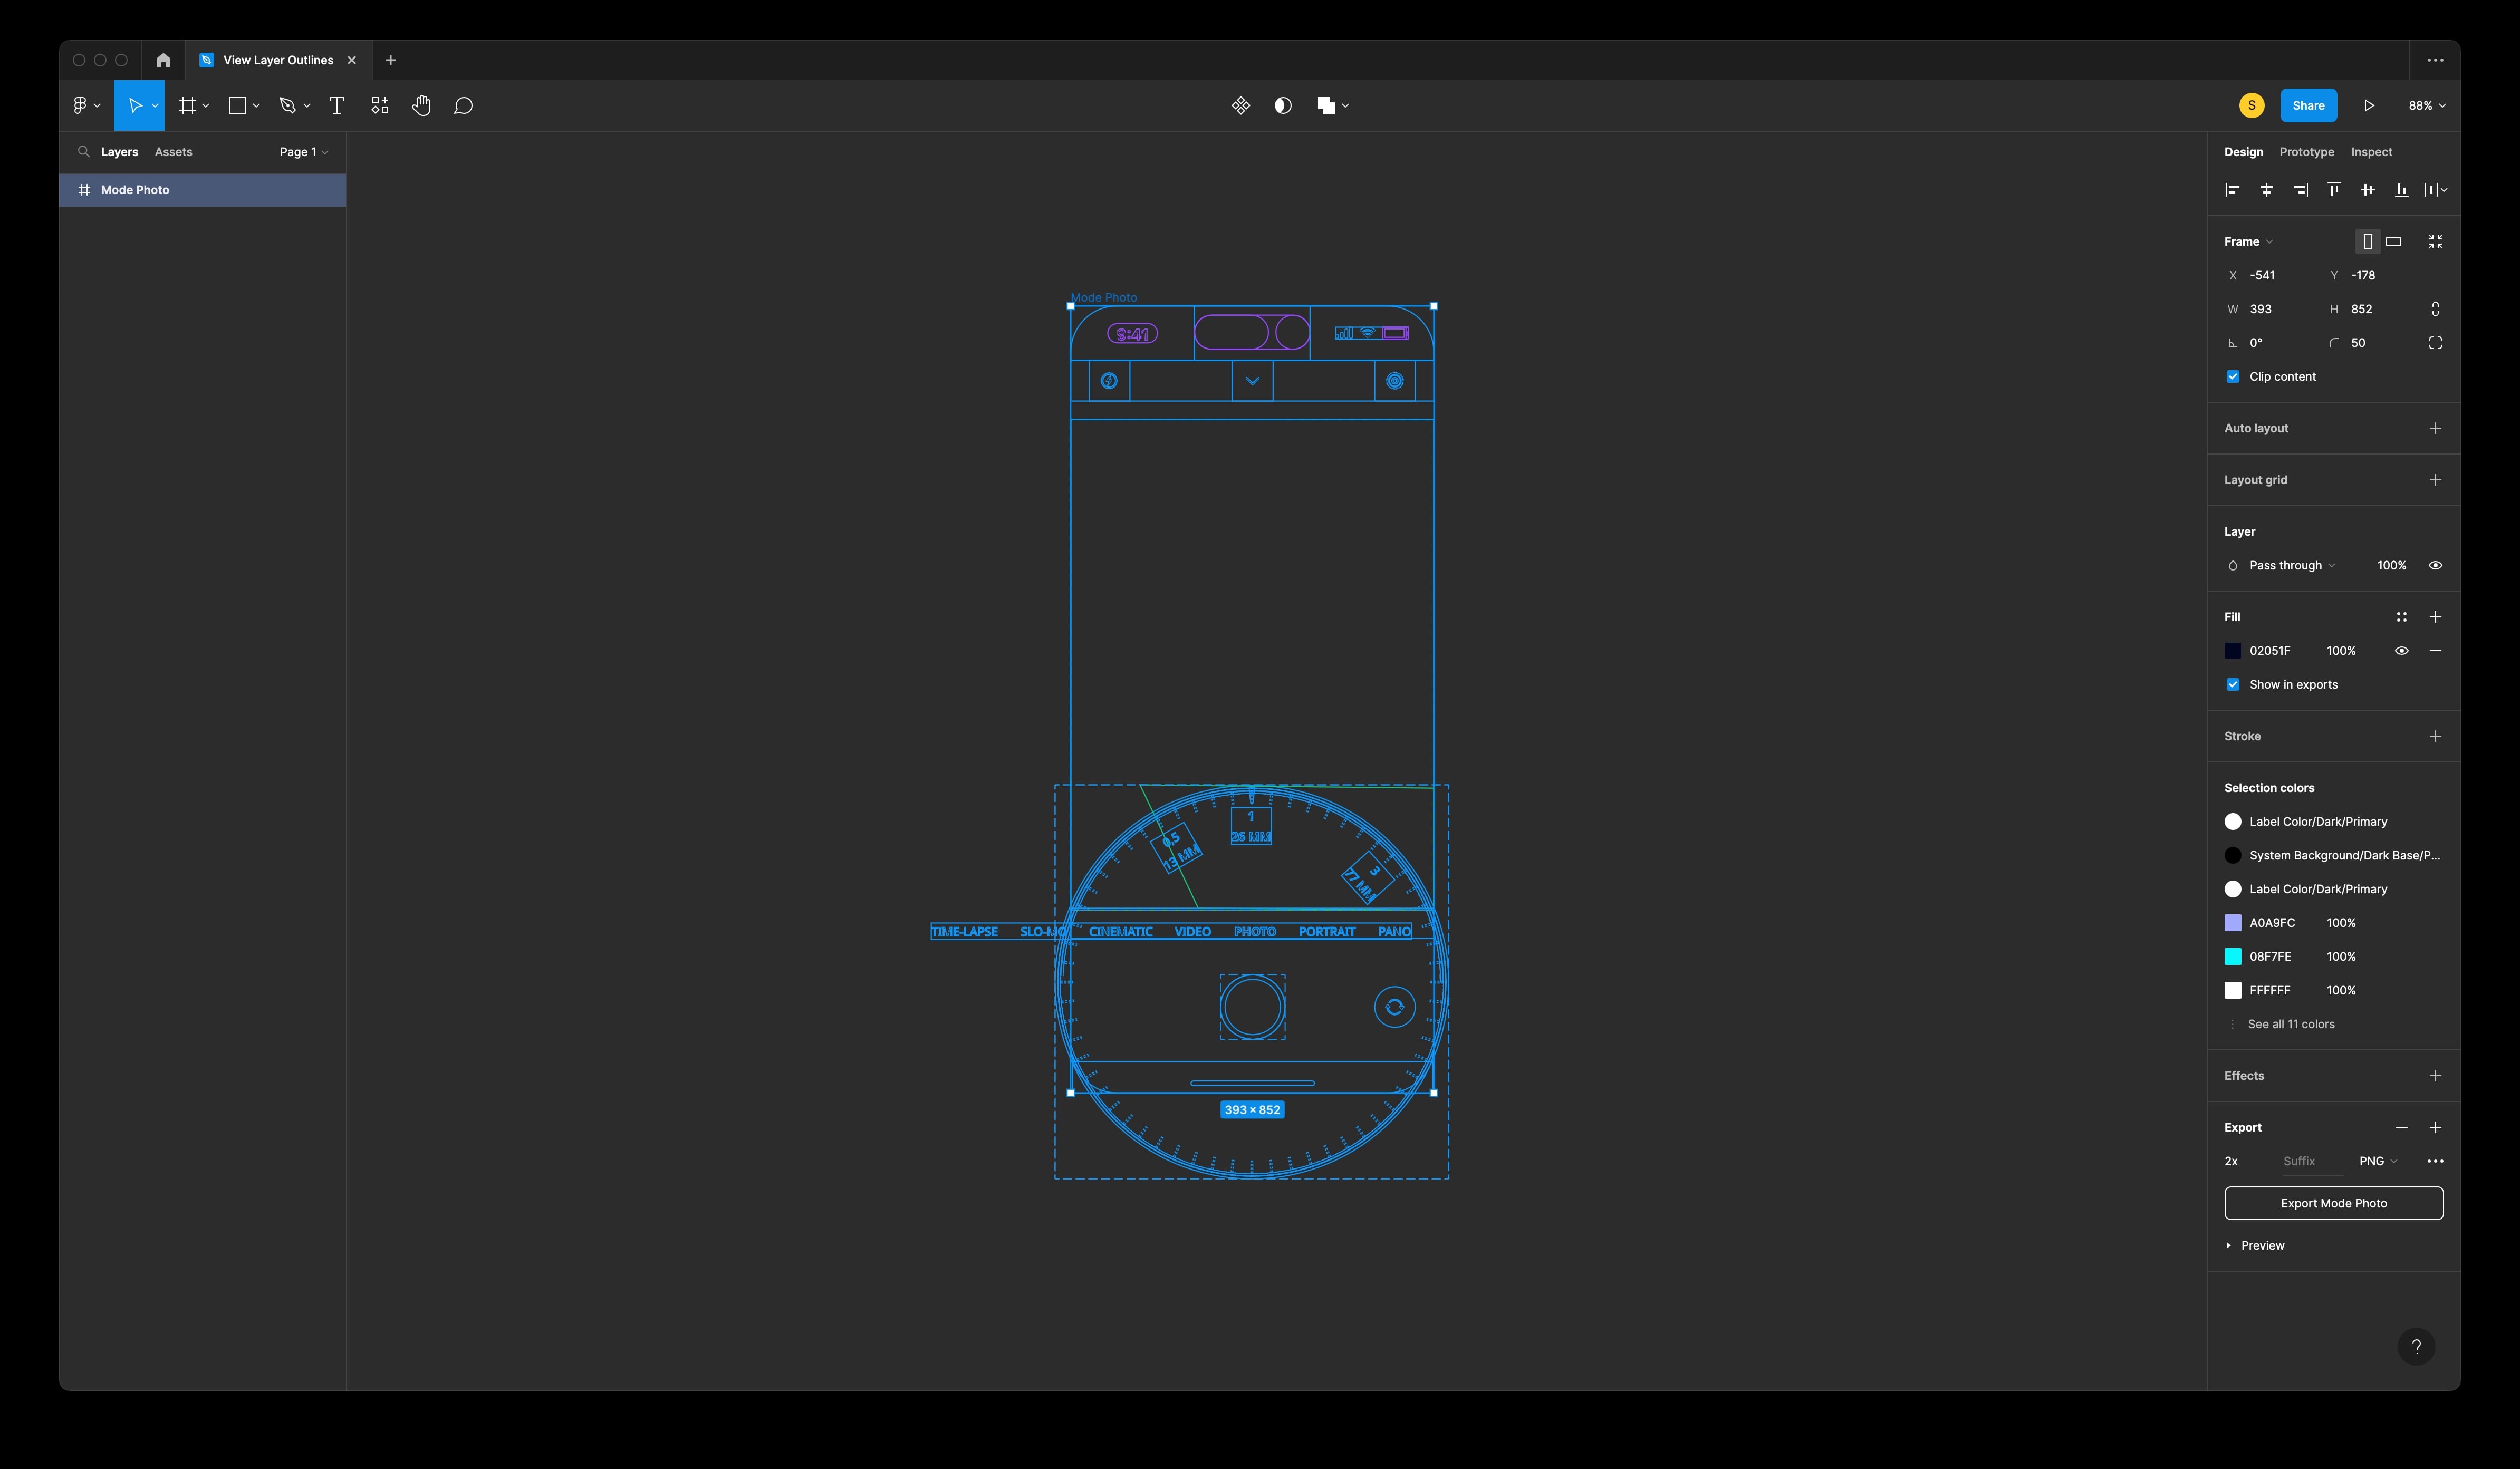2520x1469 pixels.
Task: Switch to the Layers tab
Action: click(x=119, y=152)
